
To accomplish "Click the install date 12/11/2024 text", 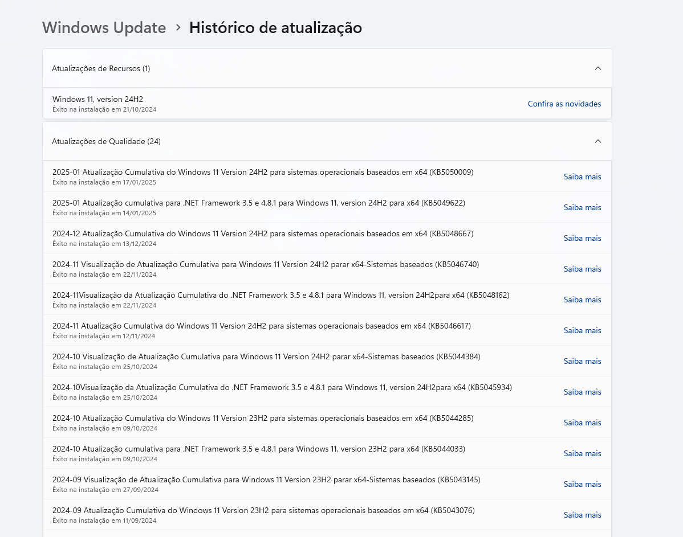I will pyautogui.click(x=139, y=336).
